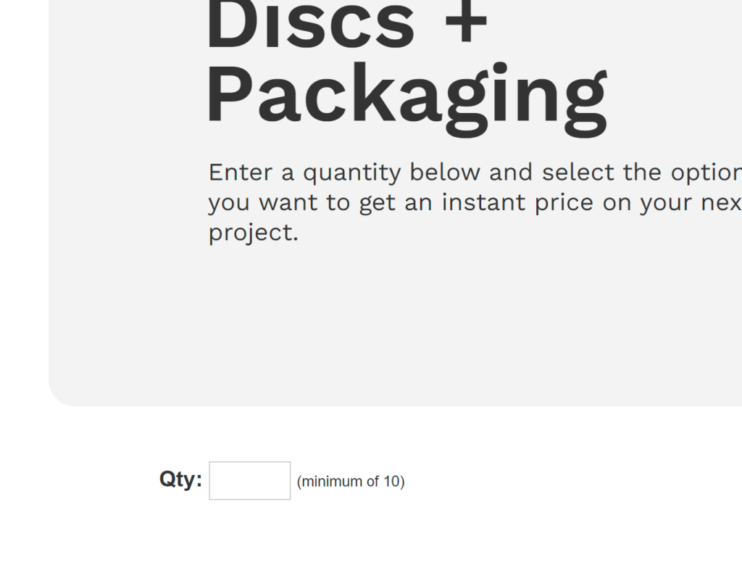742x588 pixels.
Task: Click the word "and" in the description
Action: (x=510, y=173)
